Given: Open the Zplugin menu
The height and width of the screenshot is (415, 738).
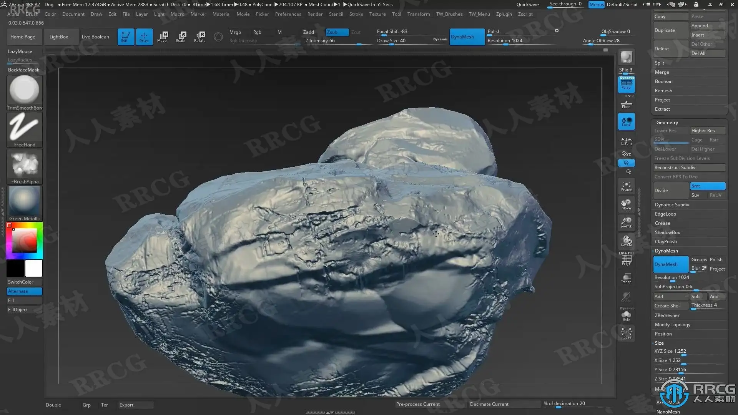Looking at the screenshot, I should tap(504, 14).
